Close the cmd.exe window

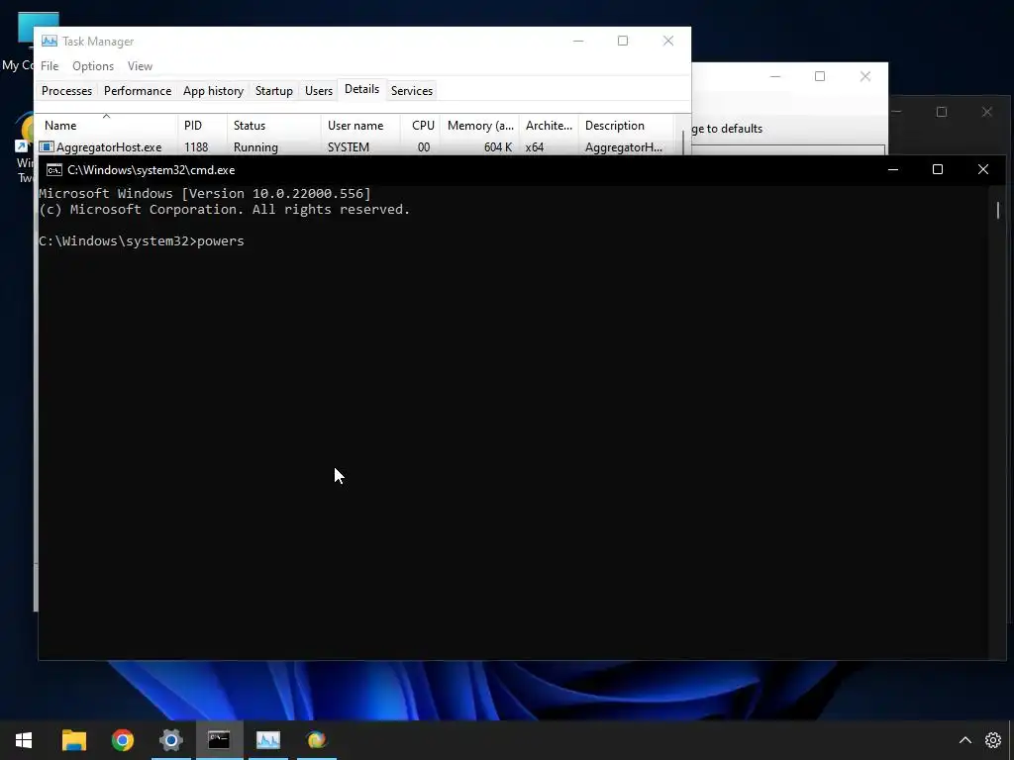click(983, 170)
